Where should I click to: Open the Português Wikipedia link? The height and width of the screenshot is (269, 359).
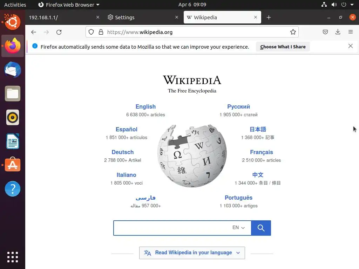click(x=238, y=198)
